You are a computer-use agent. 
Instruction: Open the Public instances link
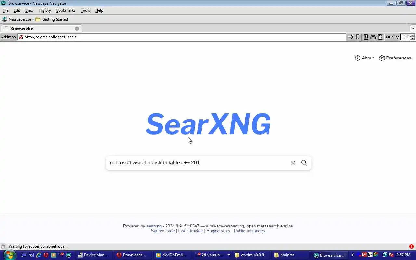249,231
